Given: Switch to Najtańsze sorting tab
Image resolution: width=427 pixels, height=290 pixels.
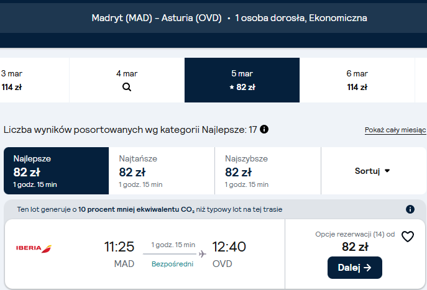Looking at the screenshot, I should point(162,171).
